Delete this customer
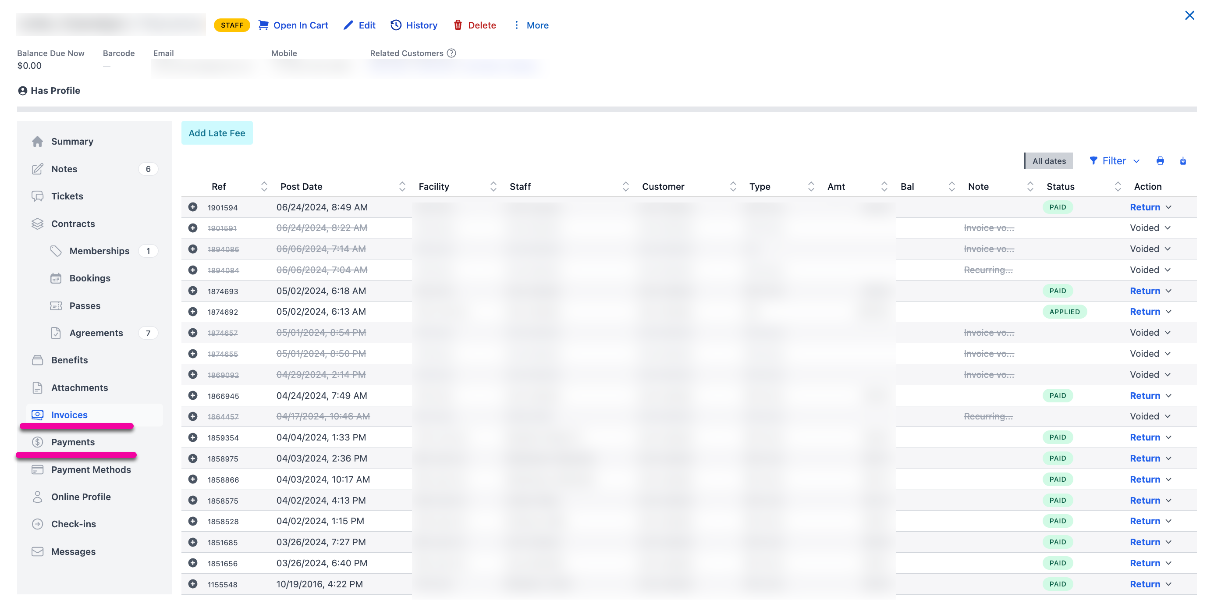 tap(475, 25)
